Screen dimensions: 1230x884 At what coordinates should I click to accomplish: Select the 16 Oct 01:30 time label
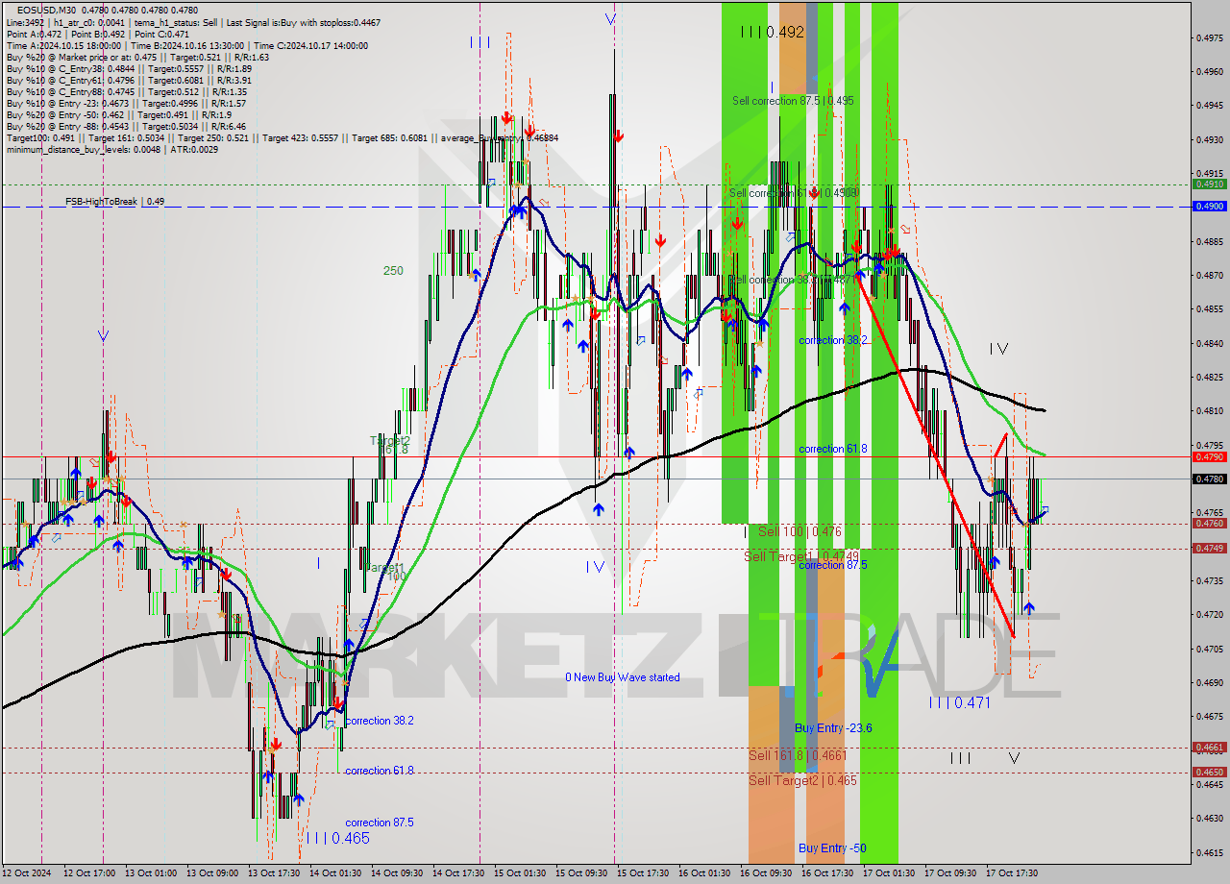pos(704,873)
